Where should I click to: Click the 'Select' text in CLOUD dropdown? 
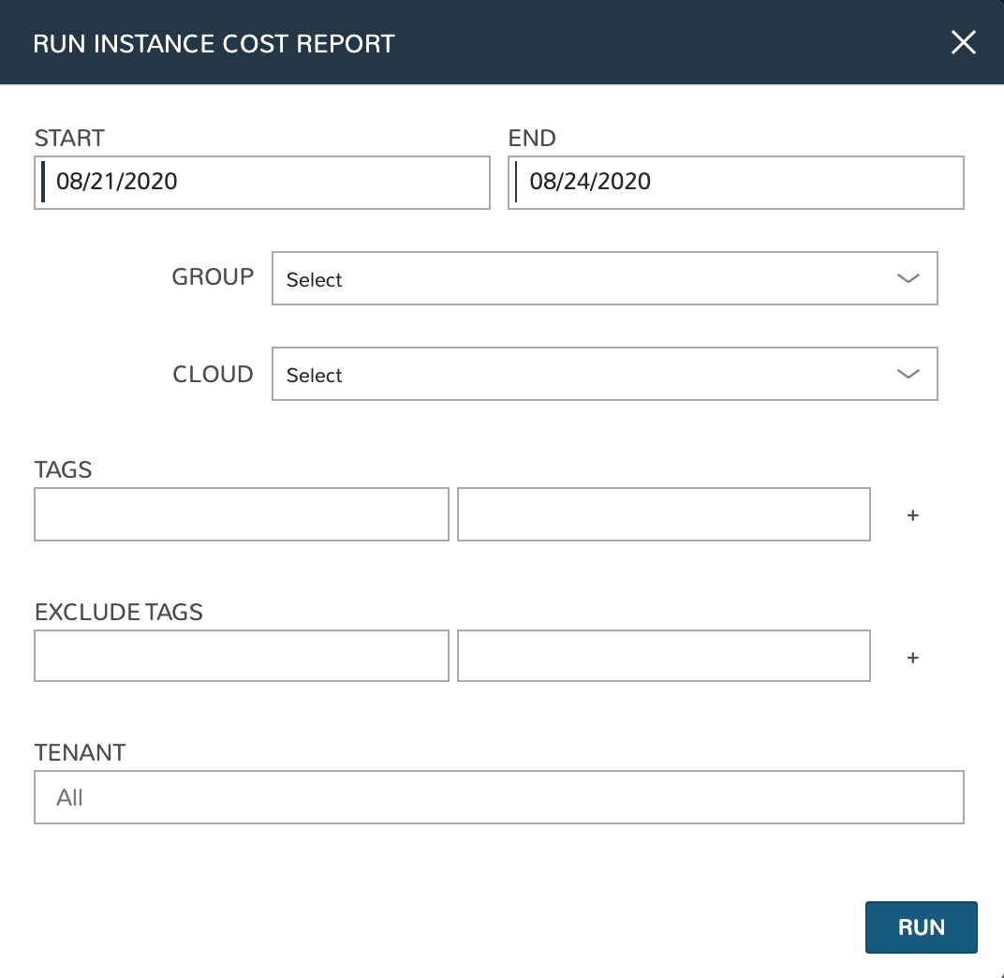click(x=315, y=376)
